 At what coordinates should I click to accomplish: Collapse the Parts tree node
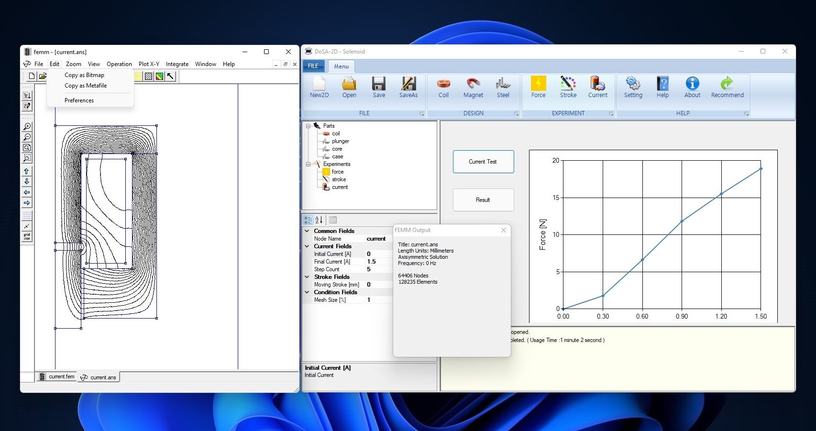tap(309, 126)
